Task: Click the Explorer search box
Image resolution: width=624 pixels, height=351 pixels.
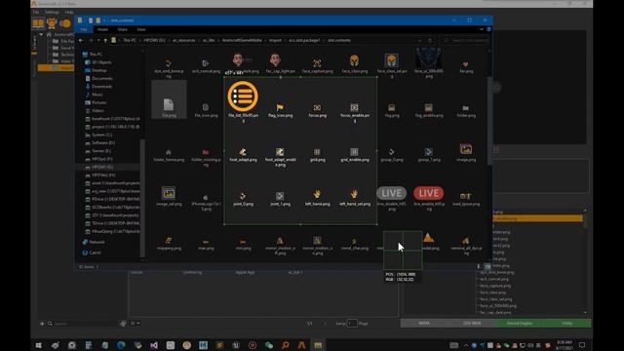Action: pos(465,40)
